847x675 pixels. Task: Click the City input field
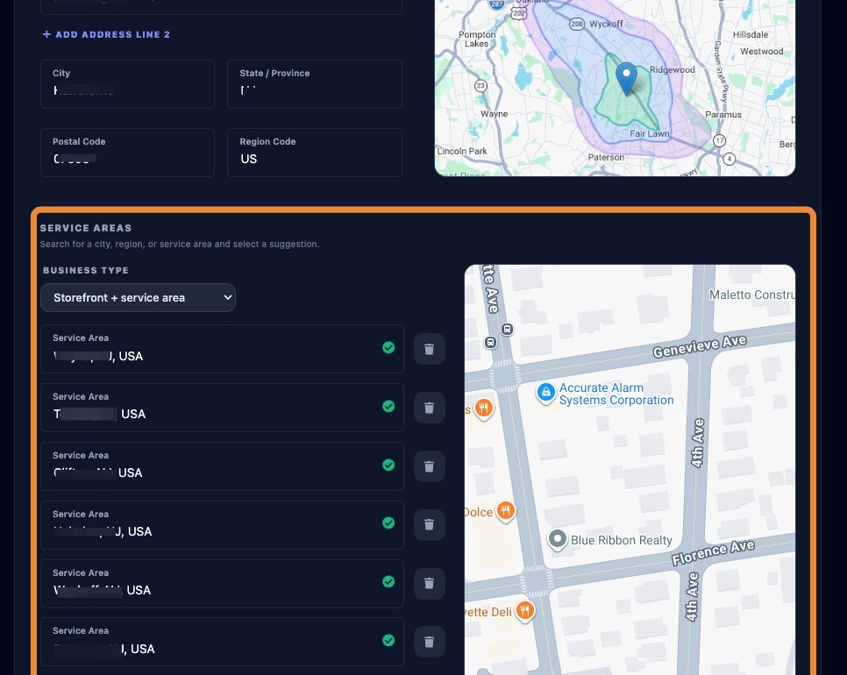(x=127, y=84)
